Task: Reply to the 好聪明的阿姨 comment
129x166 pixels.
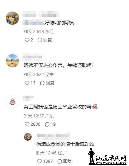Action: (x=45, y=40)
